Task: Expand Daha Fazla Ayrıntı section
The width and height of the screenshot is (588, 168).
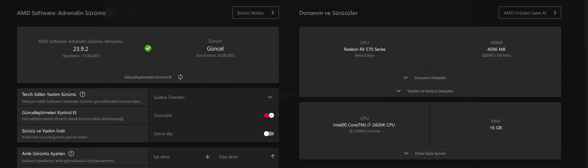Action: (x=430, y=153)
